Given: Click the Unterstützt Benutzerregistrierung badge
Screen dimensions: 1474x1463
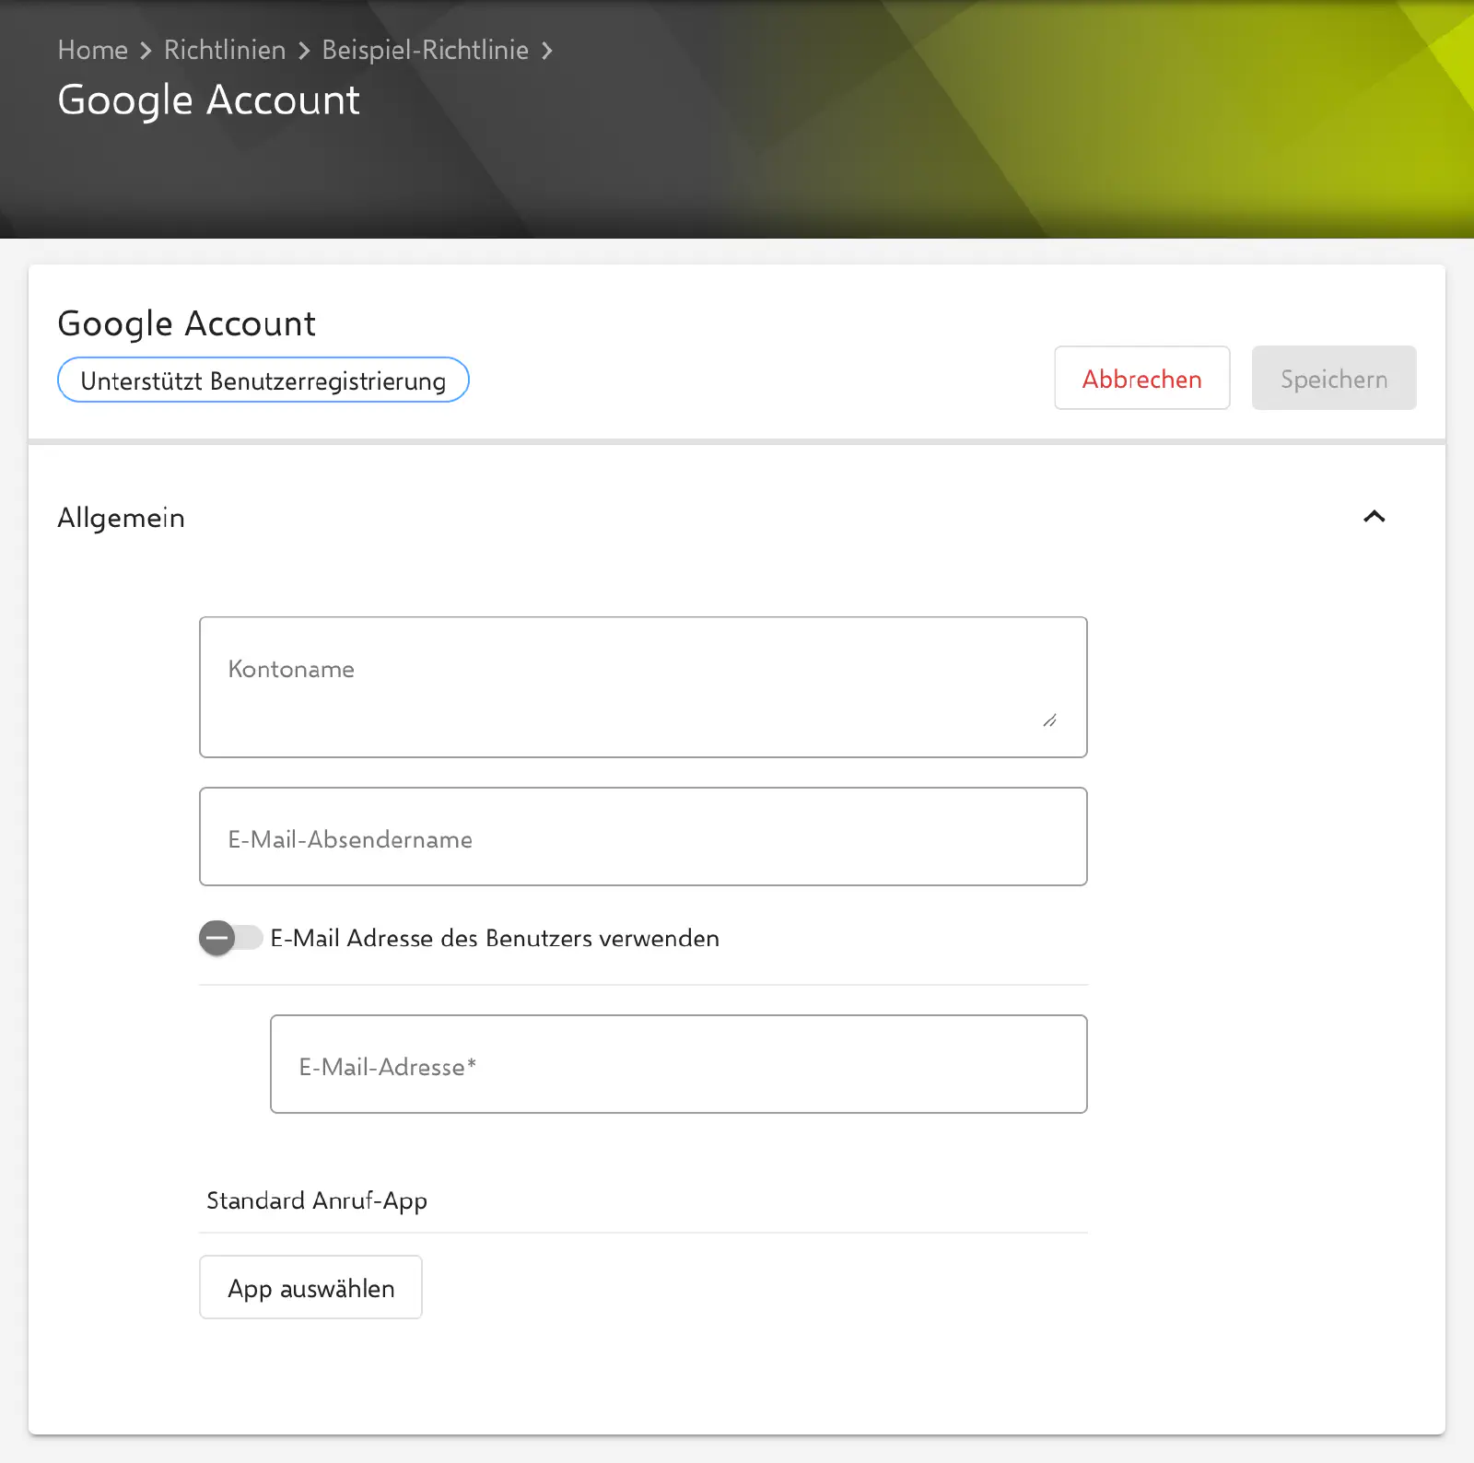Looking at the screenshot, I should pyautogui.click(x=263, y=380).
